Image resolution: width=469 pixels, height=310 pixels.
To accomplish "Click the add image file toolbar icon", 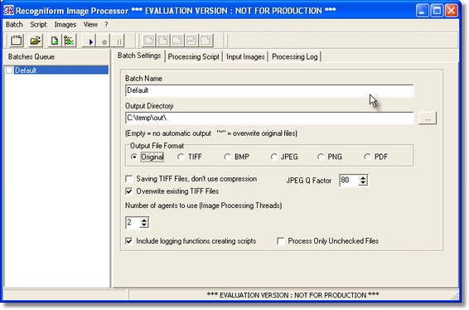I will coord(54,41).
